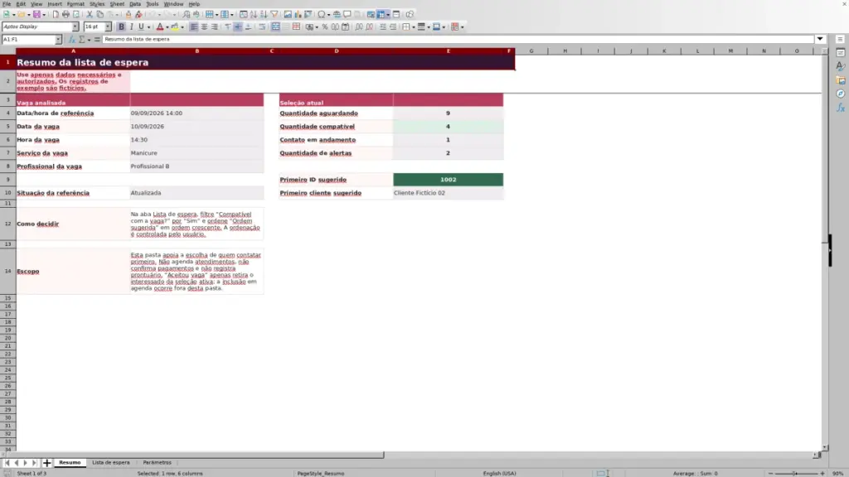The height and width of the screenshot is (477, 849).
Task: Click the Sort Ascending icon
Action: (254, 14)
